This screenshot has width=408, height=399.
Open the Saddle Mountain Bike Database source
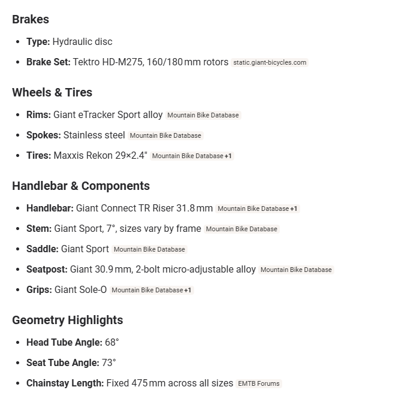pos(149,249)
